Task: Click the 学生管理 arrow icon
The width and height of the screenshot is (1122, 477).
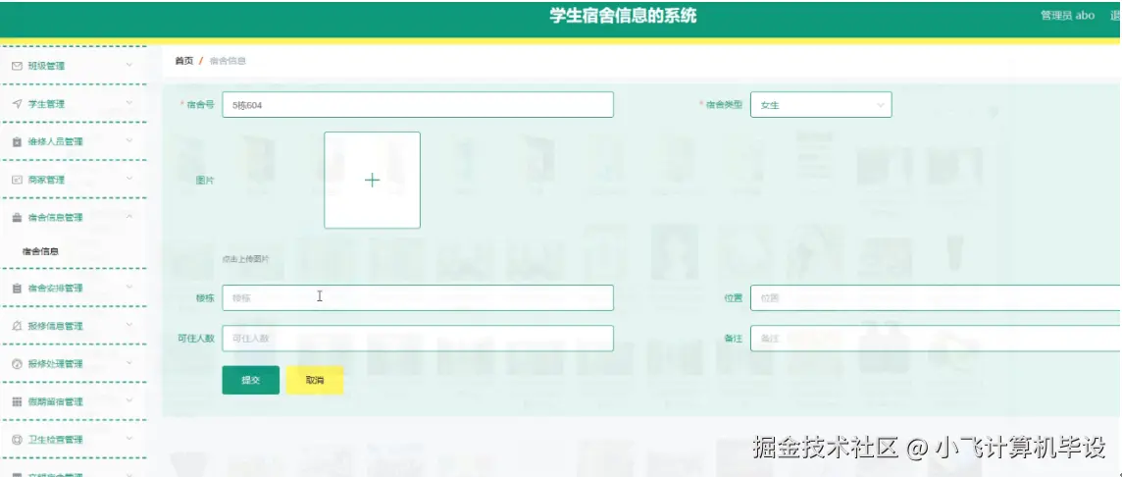Action: tap(18, 104)
